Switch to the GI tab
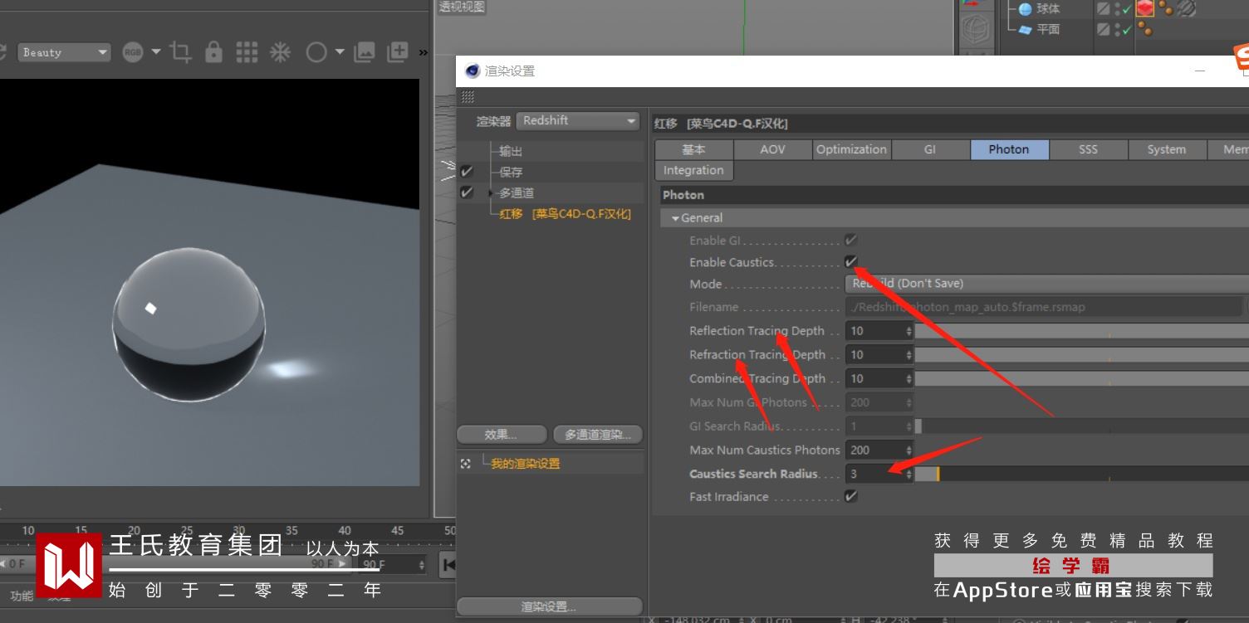 (x=930, y=149)
